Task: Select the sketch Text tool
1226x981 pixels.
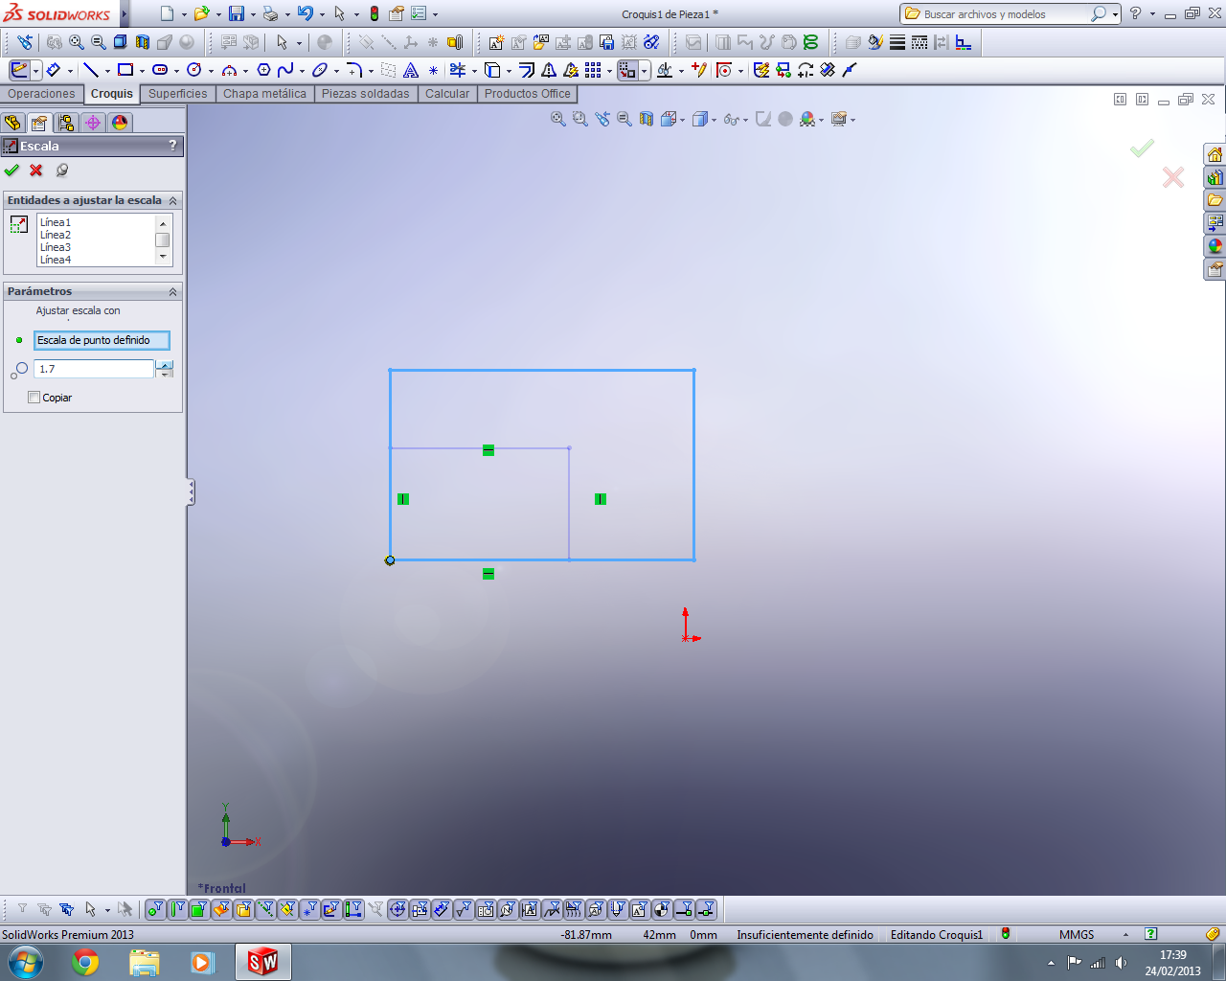Action: [x=411, y=70]
